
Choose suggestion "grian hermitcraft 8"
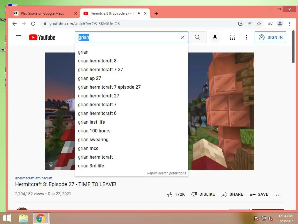point(131,61)
